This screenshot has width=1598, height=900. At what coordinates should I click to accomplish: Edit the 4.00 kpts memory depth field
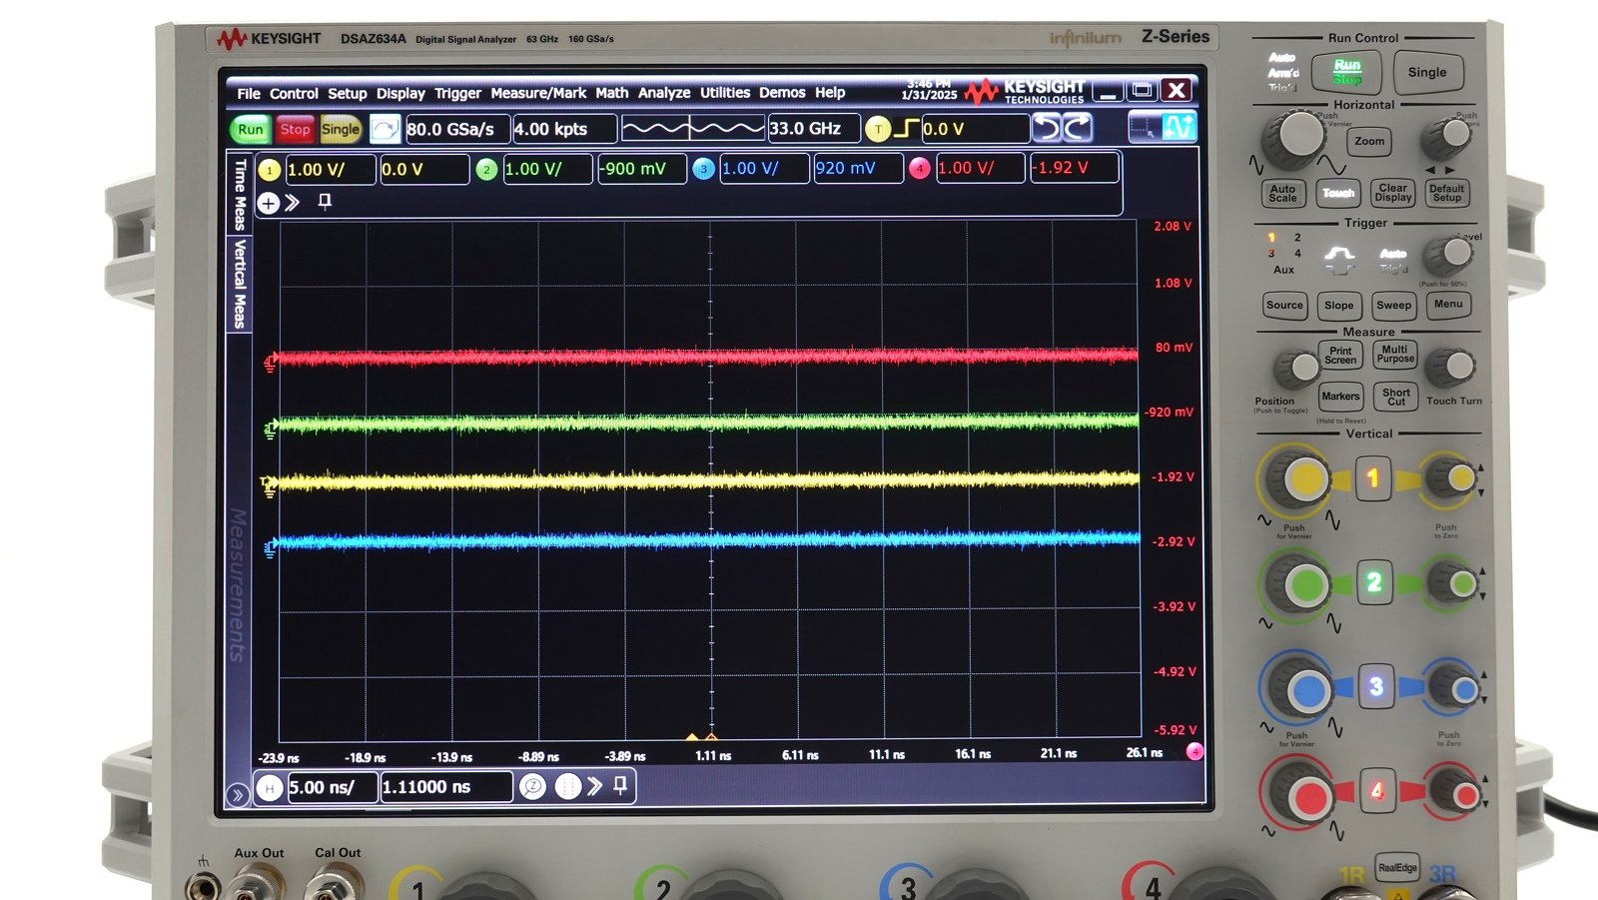[x=563, y=129]
